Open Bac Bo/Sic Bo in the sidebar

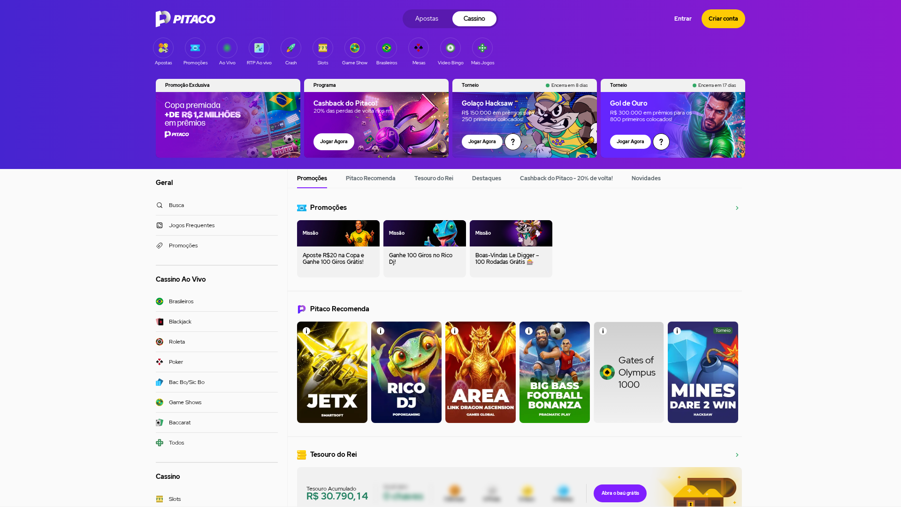click(x=217, y=382)
